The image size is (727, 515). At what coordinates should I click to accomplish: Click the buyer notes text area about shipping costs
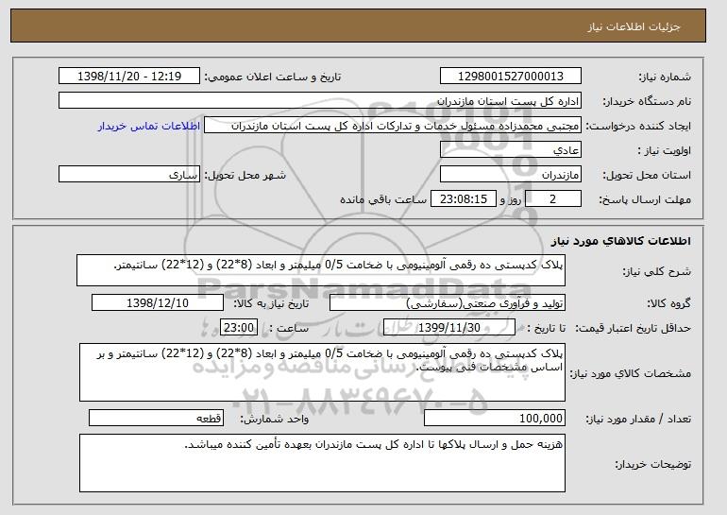coord(322,463)
